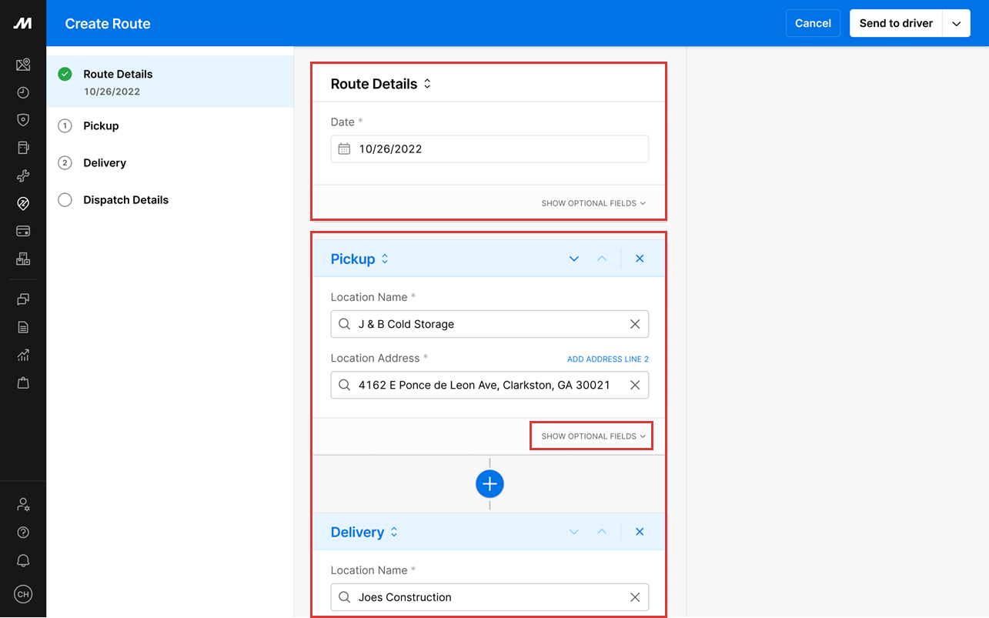Click search icon in Ponce de Leon address field

click(x=345, y=385)
